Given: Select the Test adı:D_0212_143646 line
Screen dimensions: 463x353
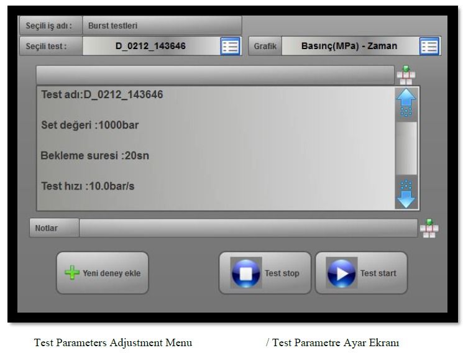Looking at the screenshot, I should point(102,94).
